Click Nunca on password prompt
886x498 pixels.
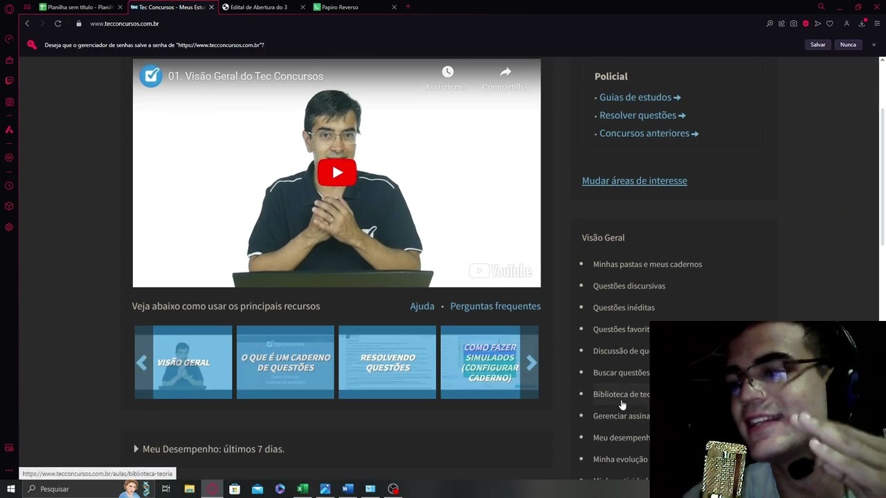tap(848, 45)
